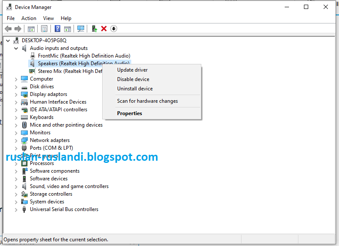
Task: Collapse Audio inputs and outputs category
Action: (x=16, y=48)
